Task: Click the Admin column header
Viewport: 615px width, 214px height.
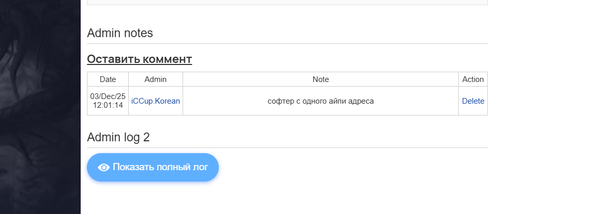Action: pyautogui.click(x=155, y=79)
